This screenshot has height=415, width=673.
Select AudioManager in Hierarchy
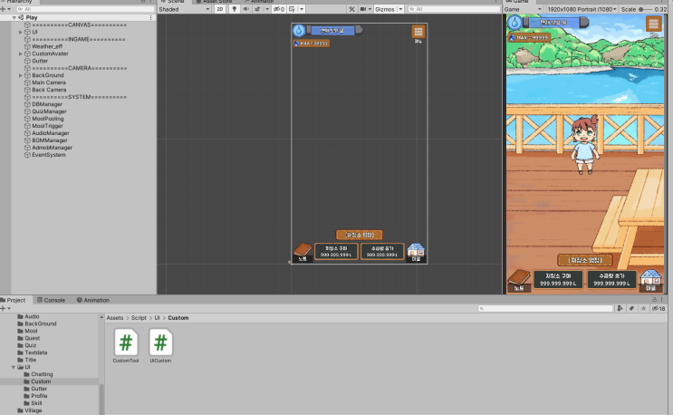tap(50, 133)
